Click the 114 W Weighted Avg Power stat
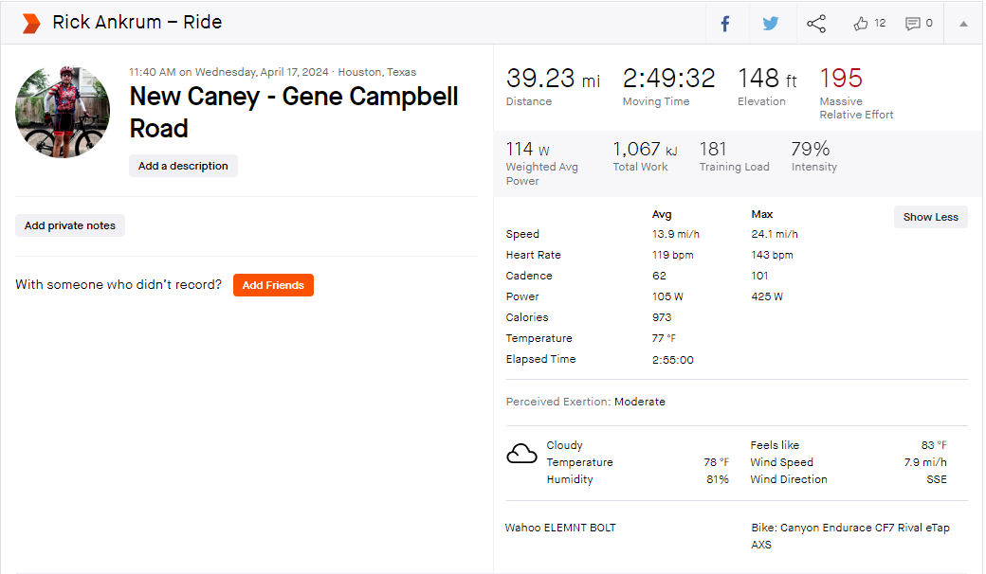 (542, 163)
